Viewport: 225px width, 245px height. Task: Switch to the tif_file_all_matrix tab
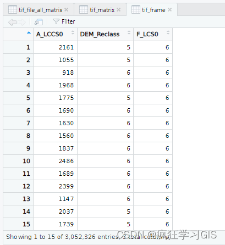(x=40, y=10)
